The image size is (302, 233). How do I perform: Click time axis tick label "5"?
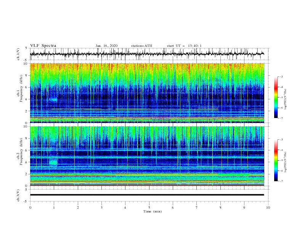tap(149, 207)
